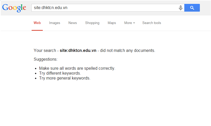Click the Google logo
211x126 pixels.
(14, 8)
